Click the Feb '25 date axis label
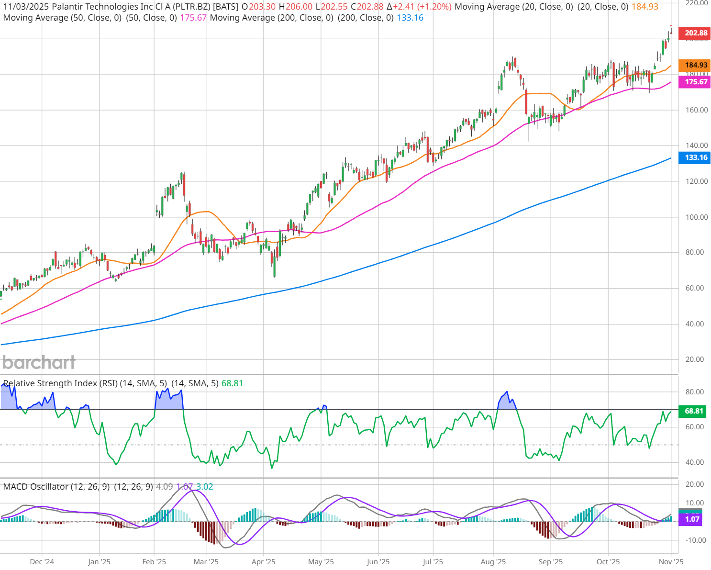 [154, 562]
